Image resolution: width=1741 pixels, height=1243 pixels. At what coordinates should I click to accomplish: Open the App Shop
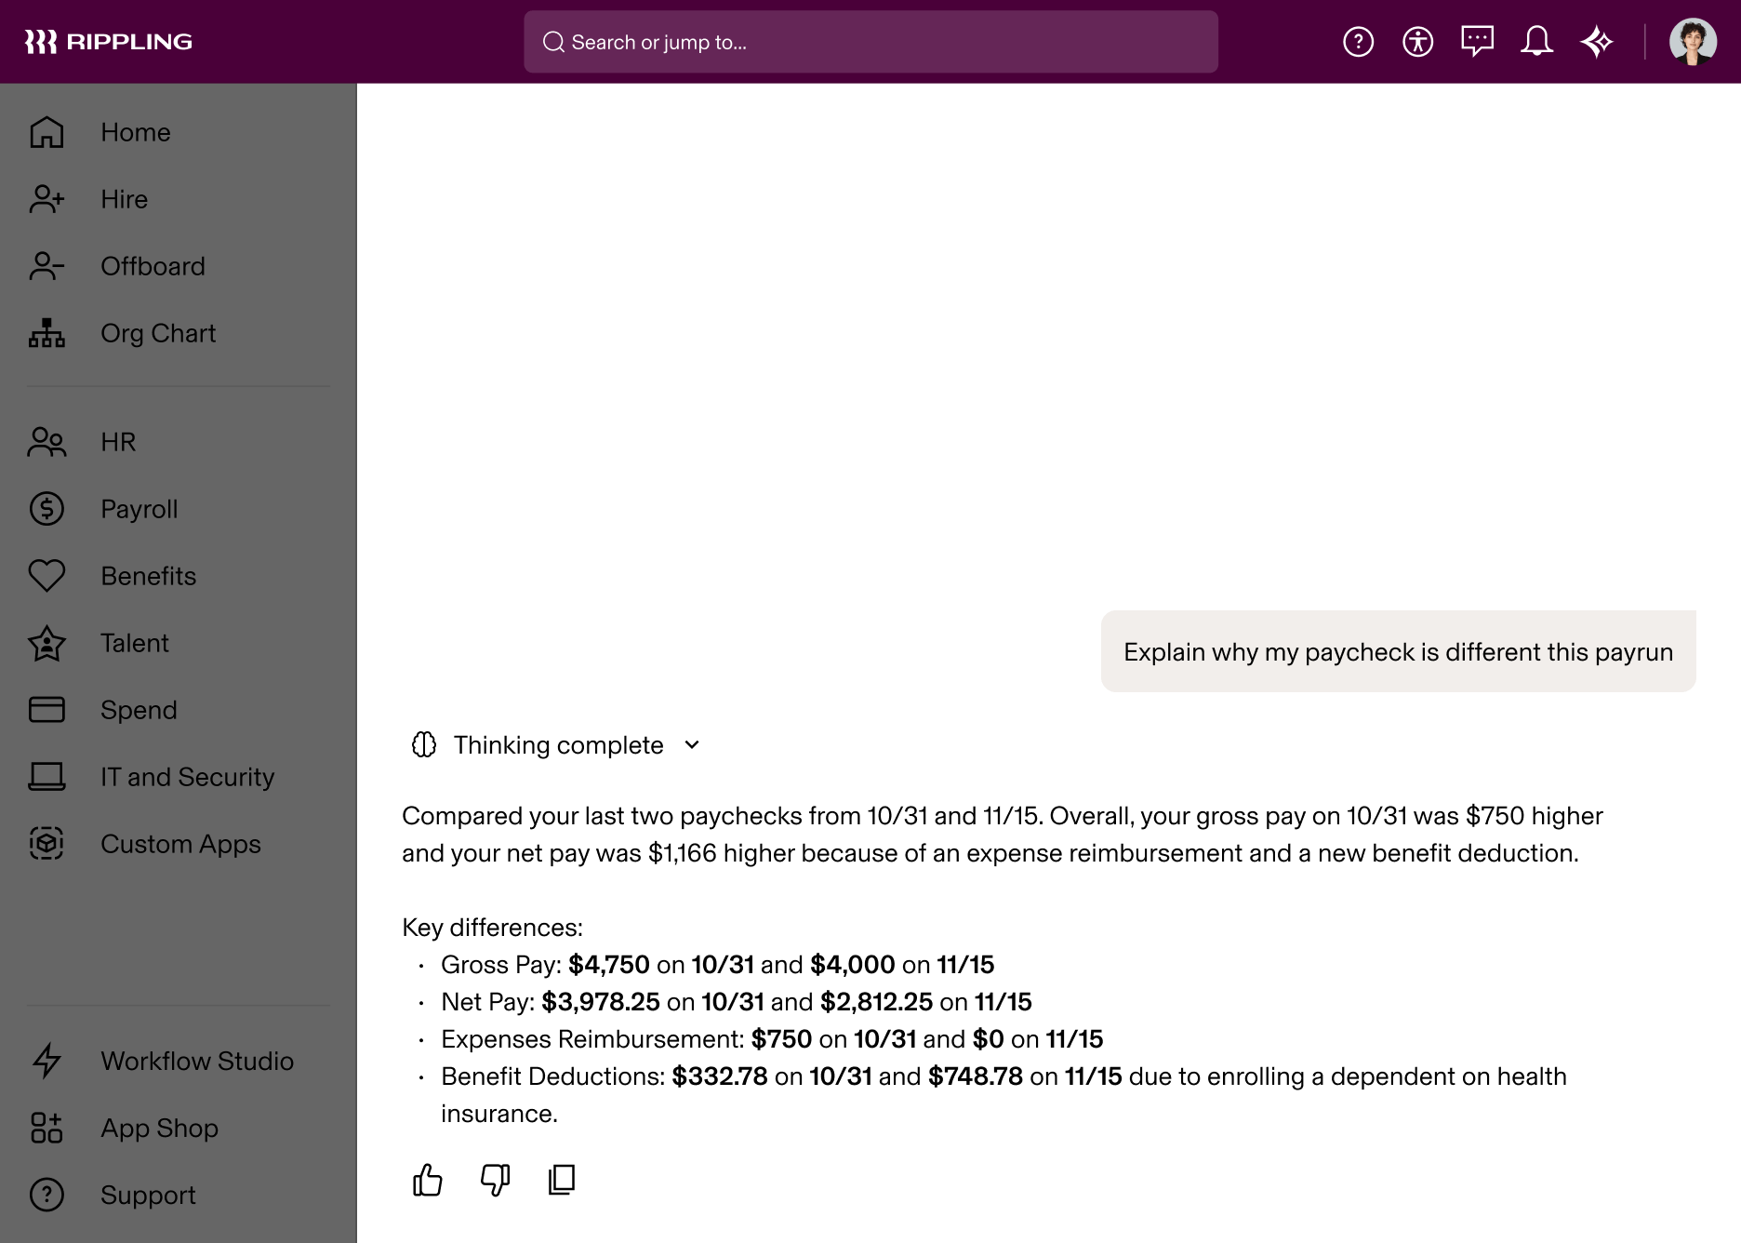point(158,1128)
